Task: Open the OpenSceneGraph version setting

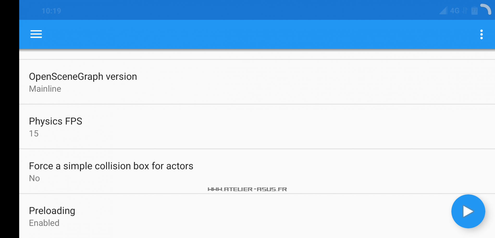Action: pyautogui.click(x=83, y=77)
